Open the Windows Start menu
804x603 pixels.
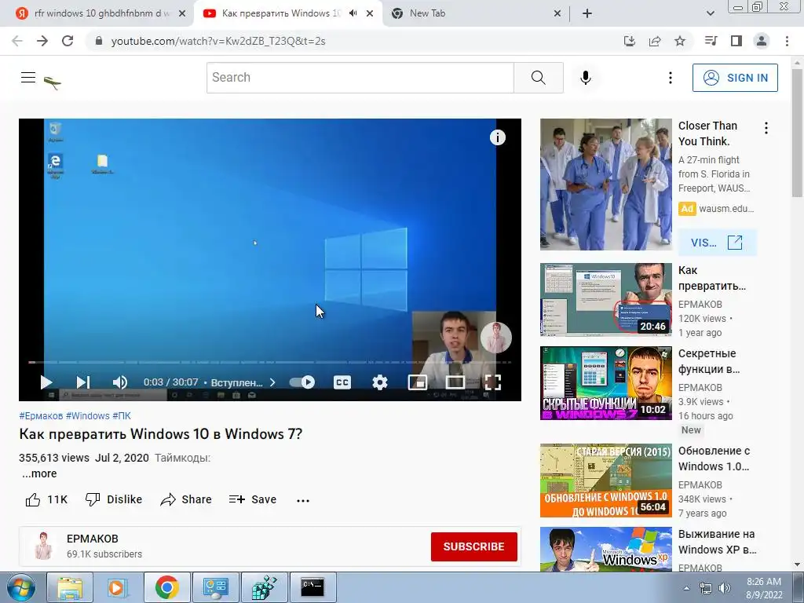pos(21,587)
